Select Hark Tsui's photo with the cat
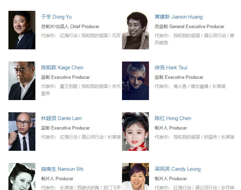Screen dimensions: 241x190 coord(135,81)
